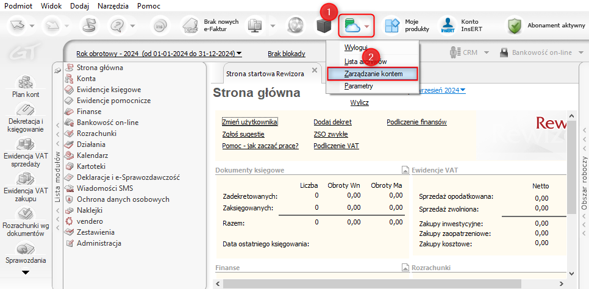Select Administracja in module list
This screenshot has height=289, width=589.
coord(99,243)
